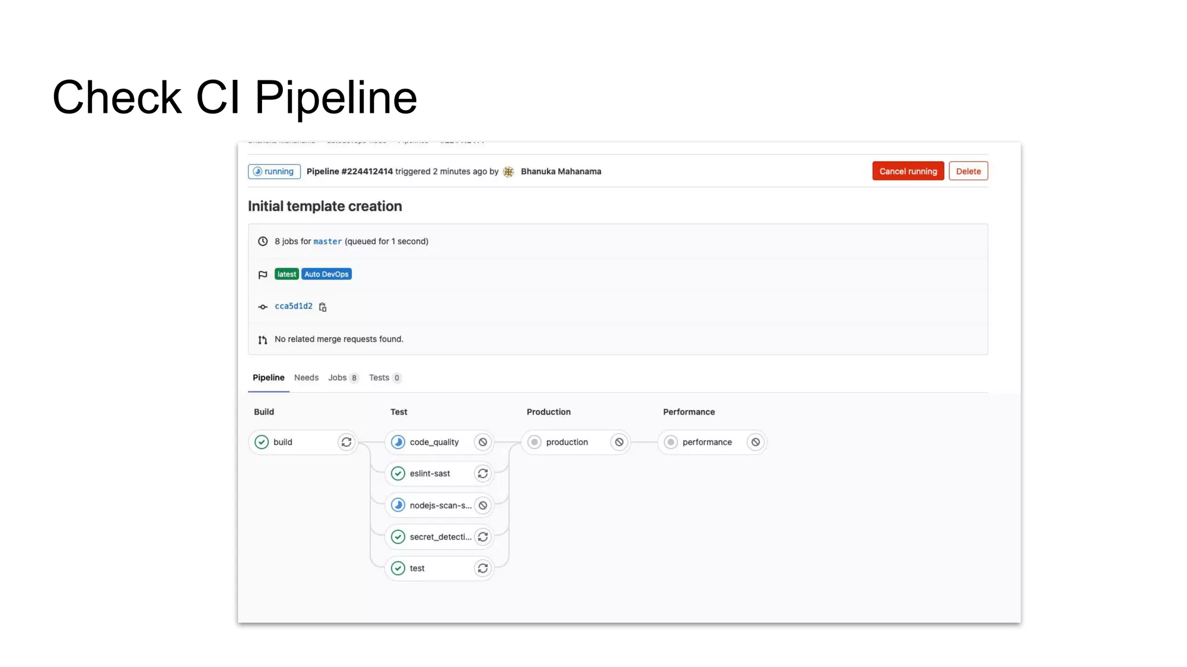
Task: Switch to the Needs tab
Action: 306,378
